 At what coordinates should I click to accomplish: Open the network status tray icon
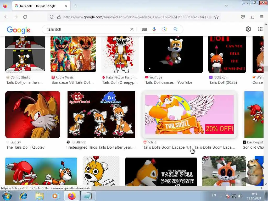(234, 196)
